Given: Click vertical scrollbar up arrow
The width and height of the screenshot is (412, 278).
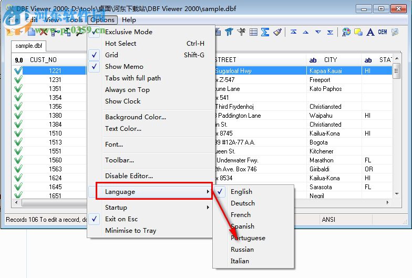Looking at the screenshot, I should point(397,58).
